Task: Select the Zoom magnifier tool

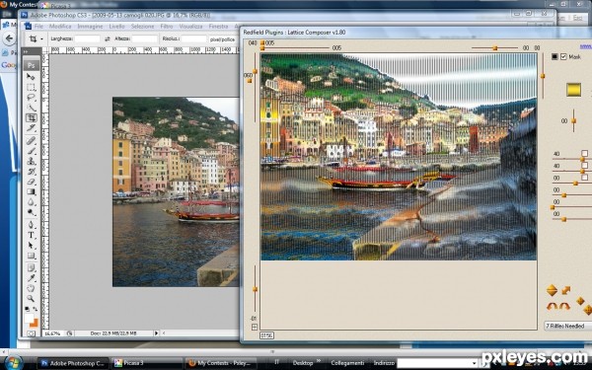Action: (31, 298)
